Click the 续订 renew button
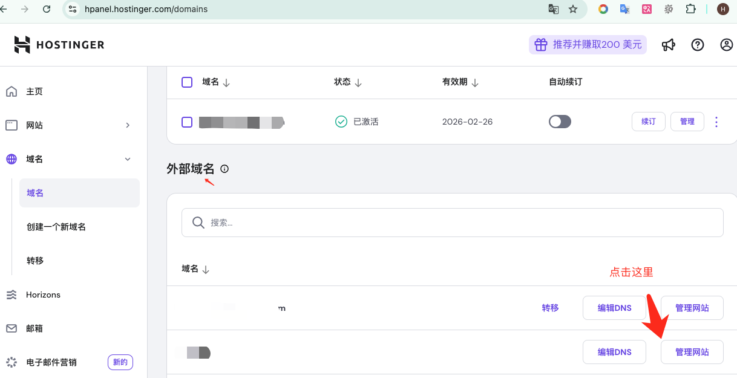This screenshot has height=378, width=737. (648, 122)
